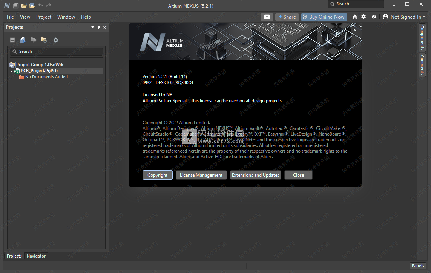
Task: Click the Panels button in status bar
Action: [x=418, y=265]
